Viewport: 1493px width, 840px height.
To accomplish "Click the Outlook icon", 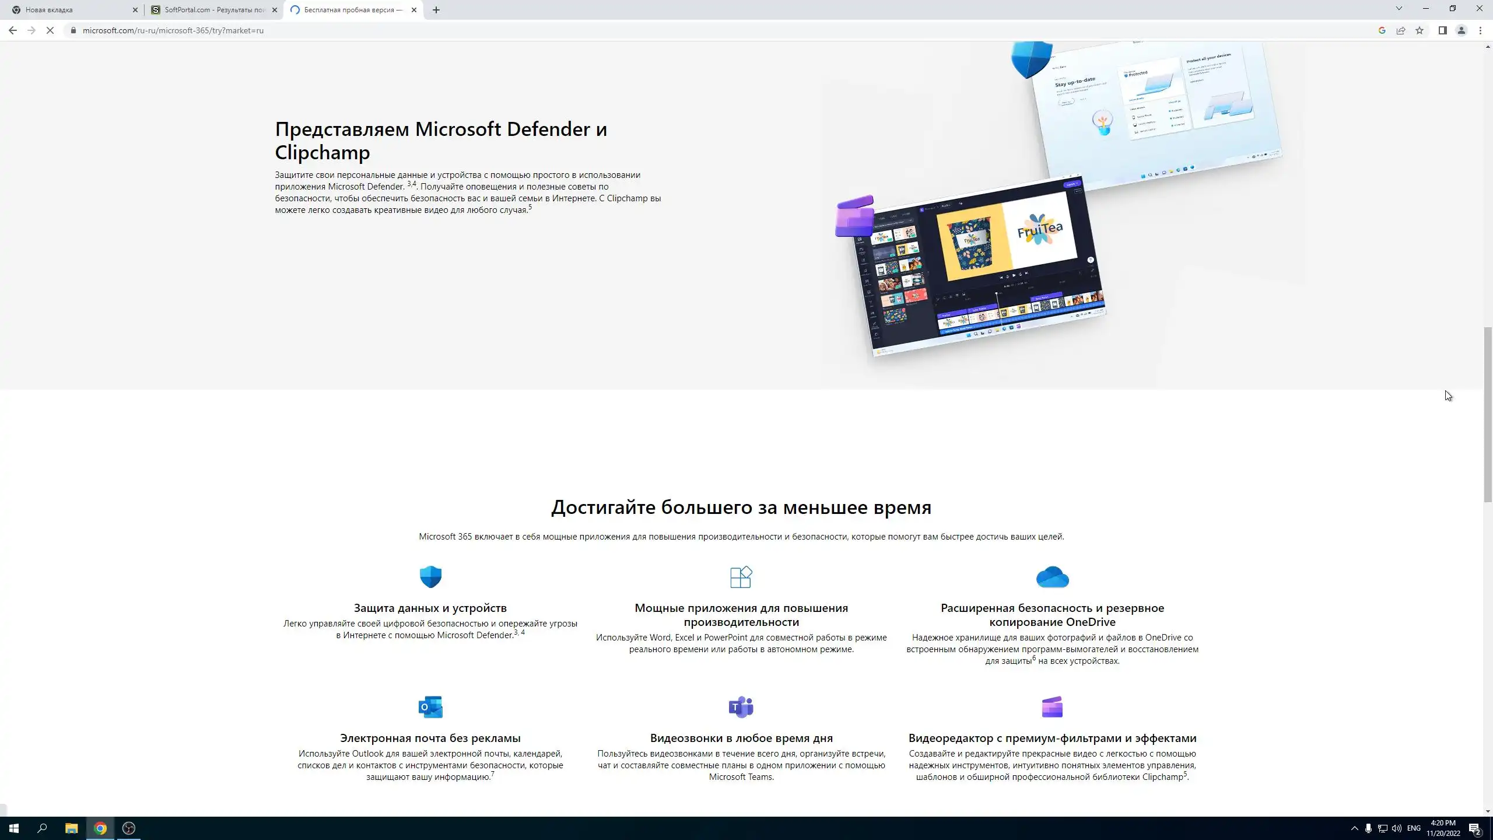I will 430,707.
